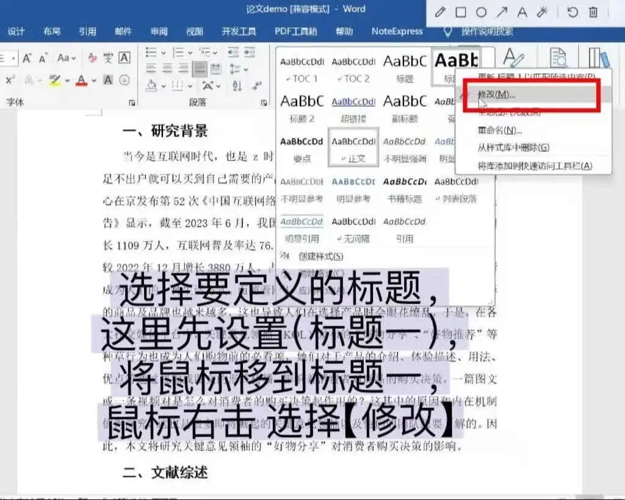The image size is (625, 500).
Task: Click the clear formatting eraser icon
Action: [x=92, y=58]
